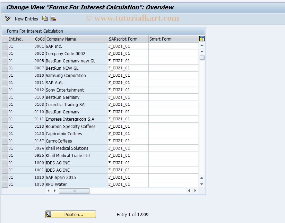
Task: Click select-all box left of Int.ind. header
Action: (x=5, y=39)
